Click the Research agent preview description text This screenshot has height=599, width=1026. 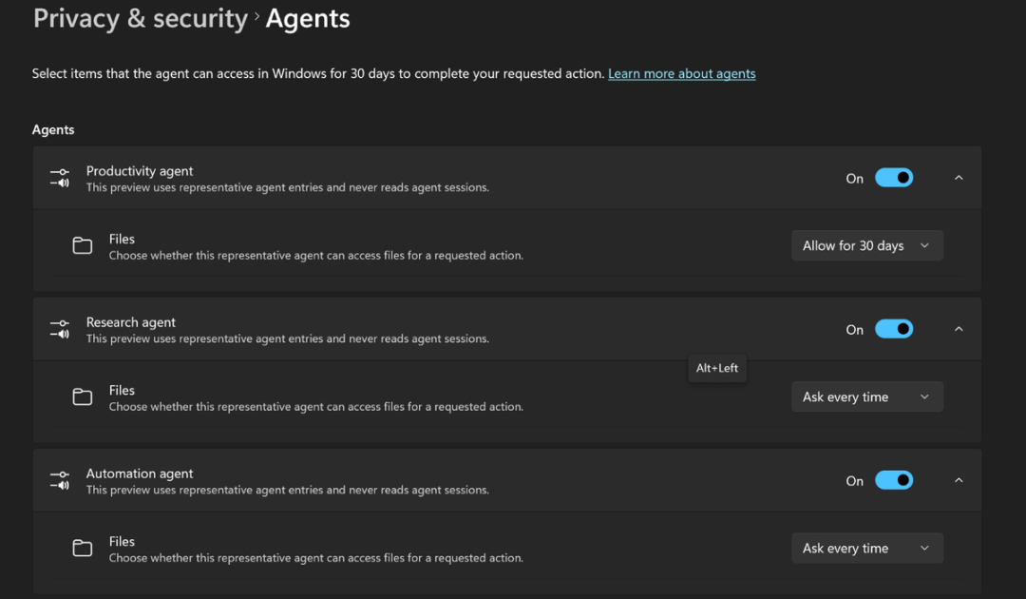click(x=288, y=339)
